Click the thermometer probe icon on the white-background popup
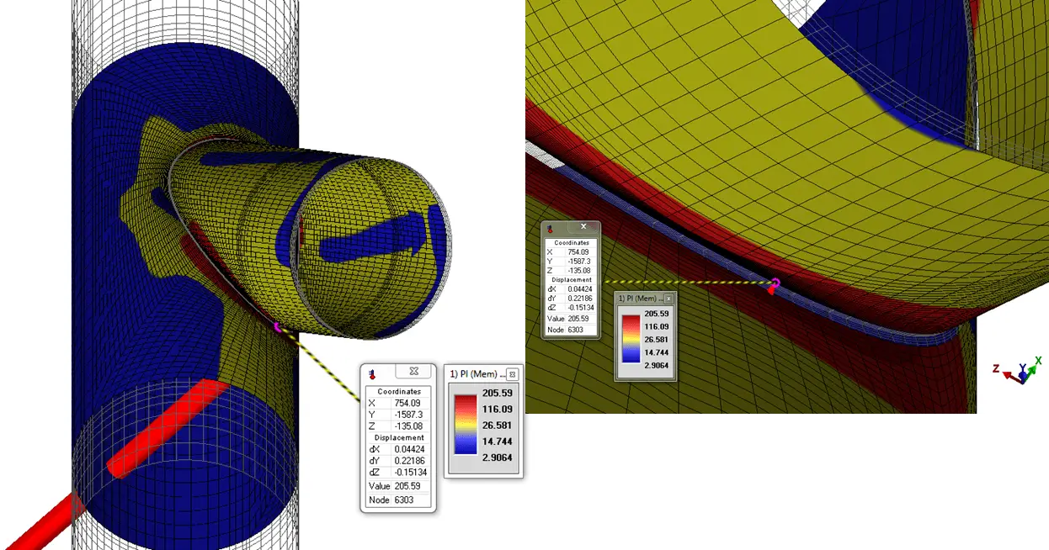1049x550 pixels. [x=372, y=373]
